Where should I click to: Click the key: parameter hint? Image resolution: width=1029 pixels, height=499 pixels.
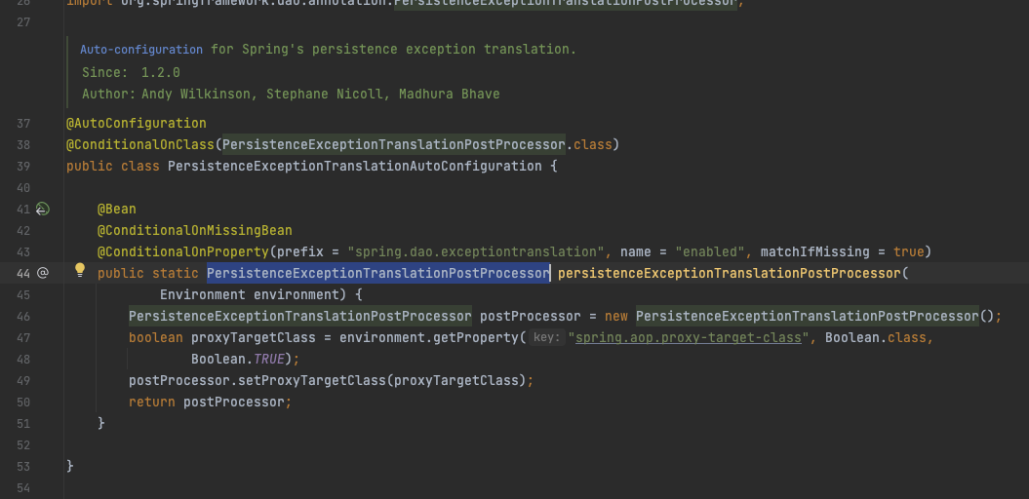pos(546,337)
